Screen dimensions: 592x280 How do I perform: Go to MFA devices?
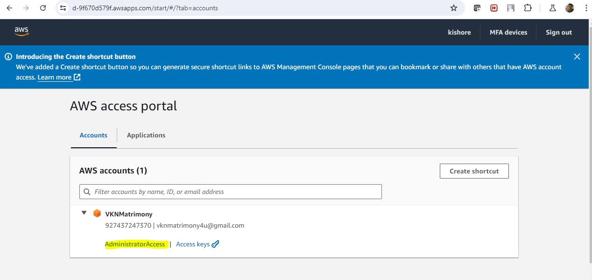click(508, 32)
